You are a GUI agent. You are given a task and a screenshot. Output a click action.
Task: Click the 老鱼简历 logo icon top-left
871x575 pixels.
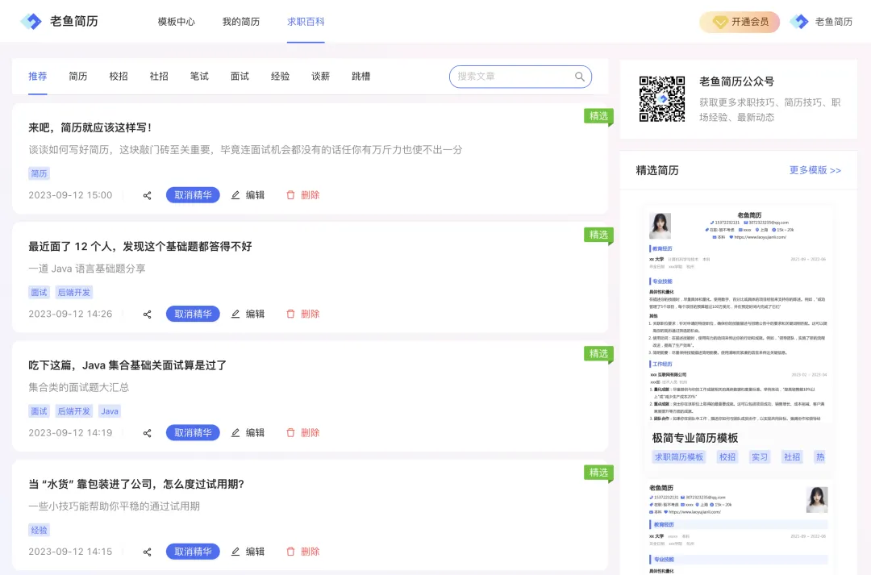[31, 20]
